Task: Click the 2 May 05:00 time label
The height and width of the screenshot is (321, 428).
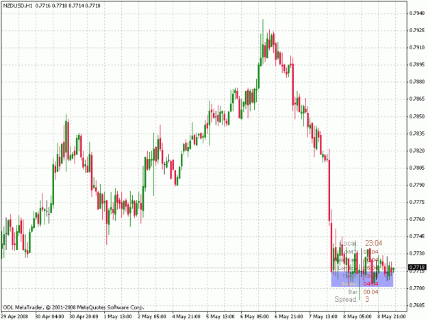Action: click(152, 317)
